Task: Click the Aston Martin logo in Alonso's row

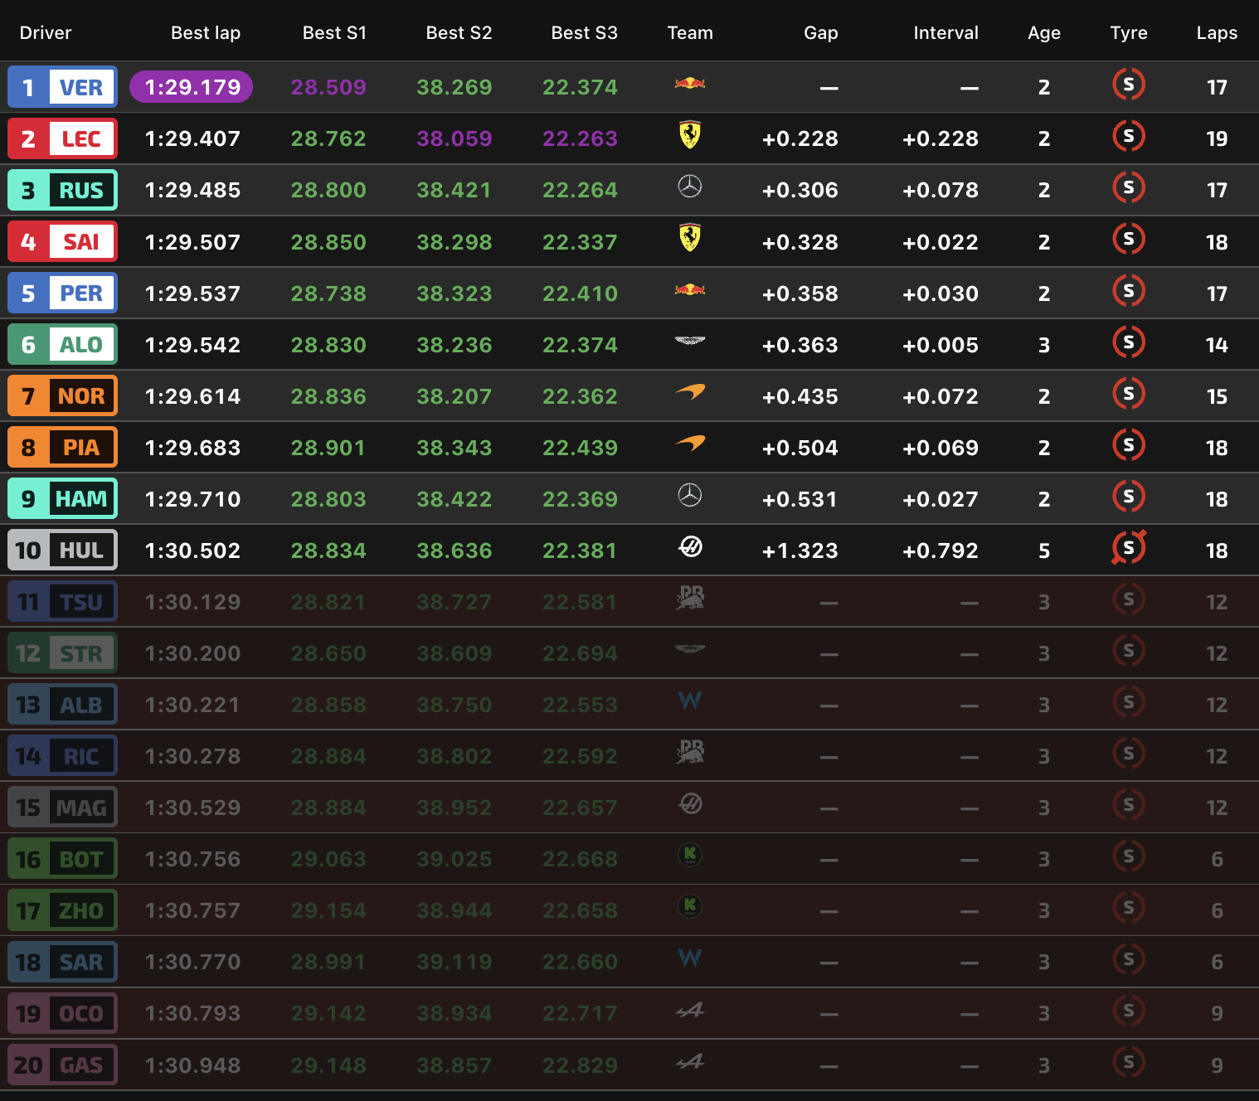Action: point(689,341)
